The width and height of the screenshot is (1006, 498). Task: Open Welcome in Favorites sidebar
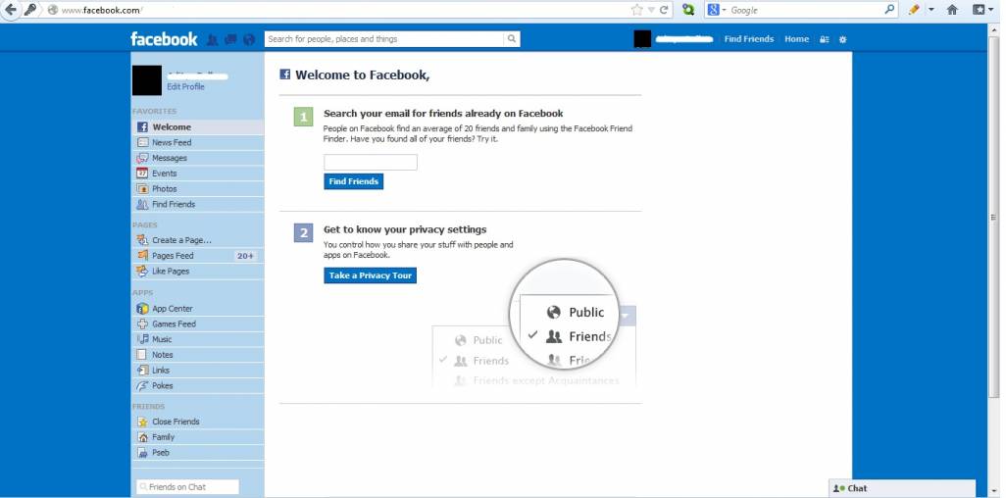point(198,127)
